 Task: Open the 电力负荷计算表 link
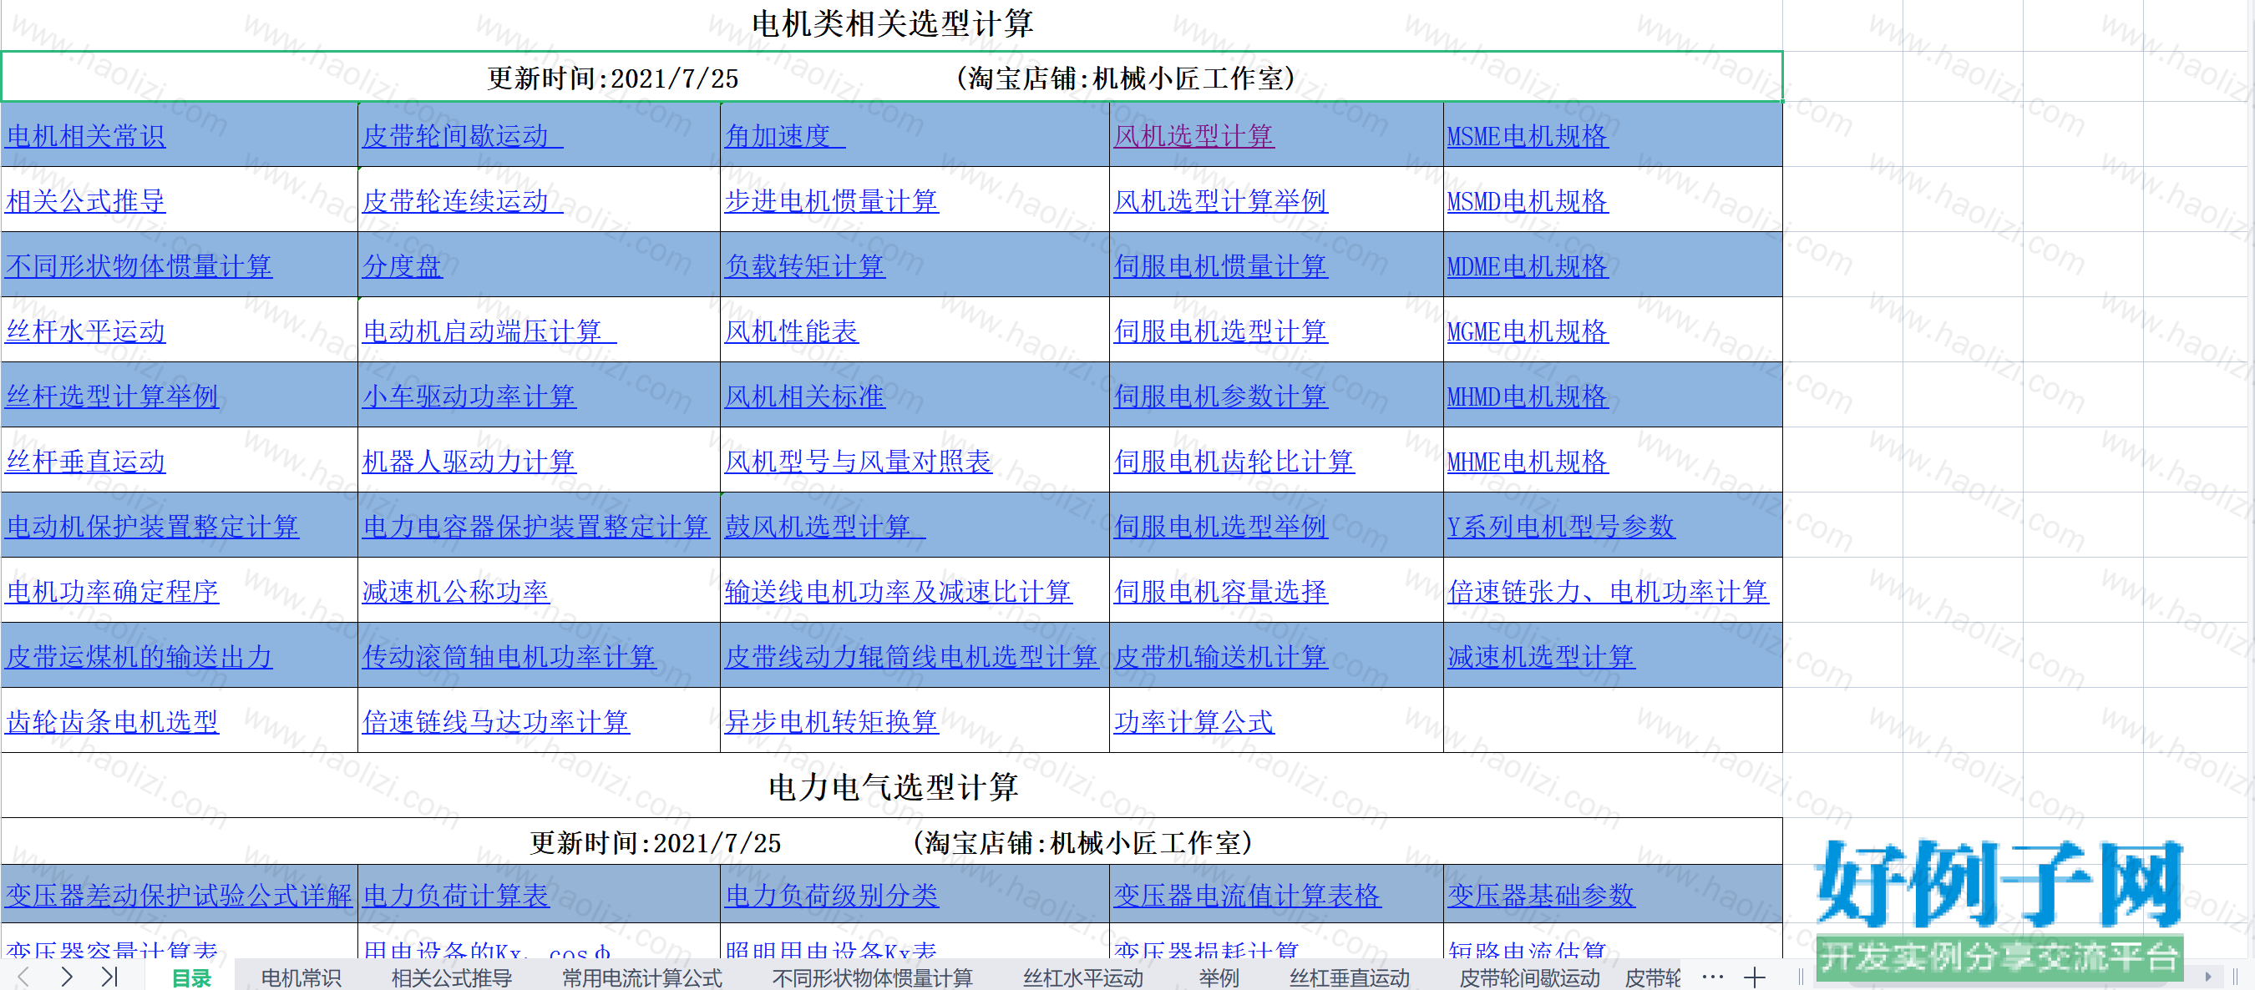click(x=456, y=896)
